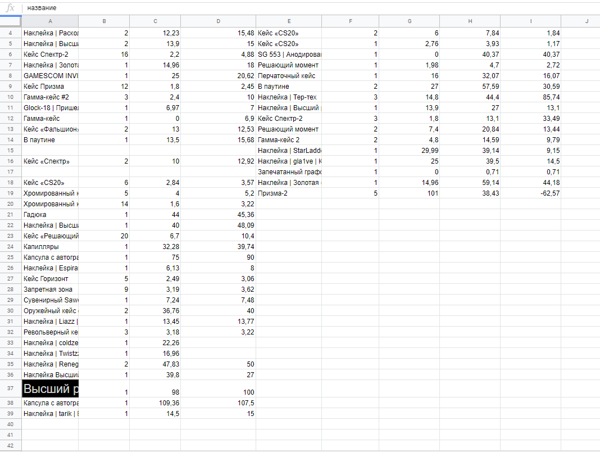Click value '32,28' in column C
600x452 pixels.
[x=171, y=247]
